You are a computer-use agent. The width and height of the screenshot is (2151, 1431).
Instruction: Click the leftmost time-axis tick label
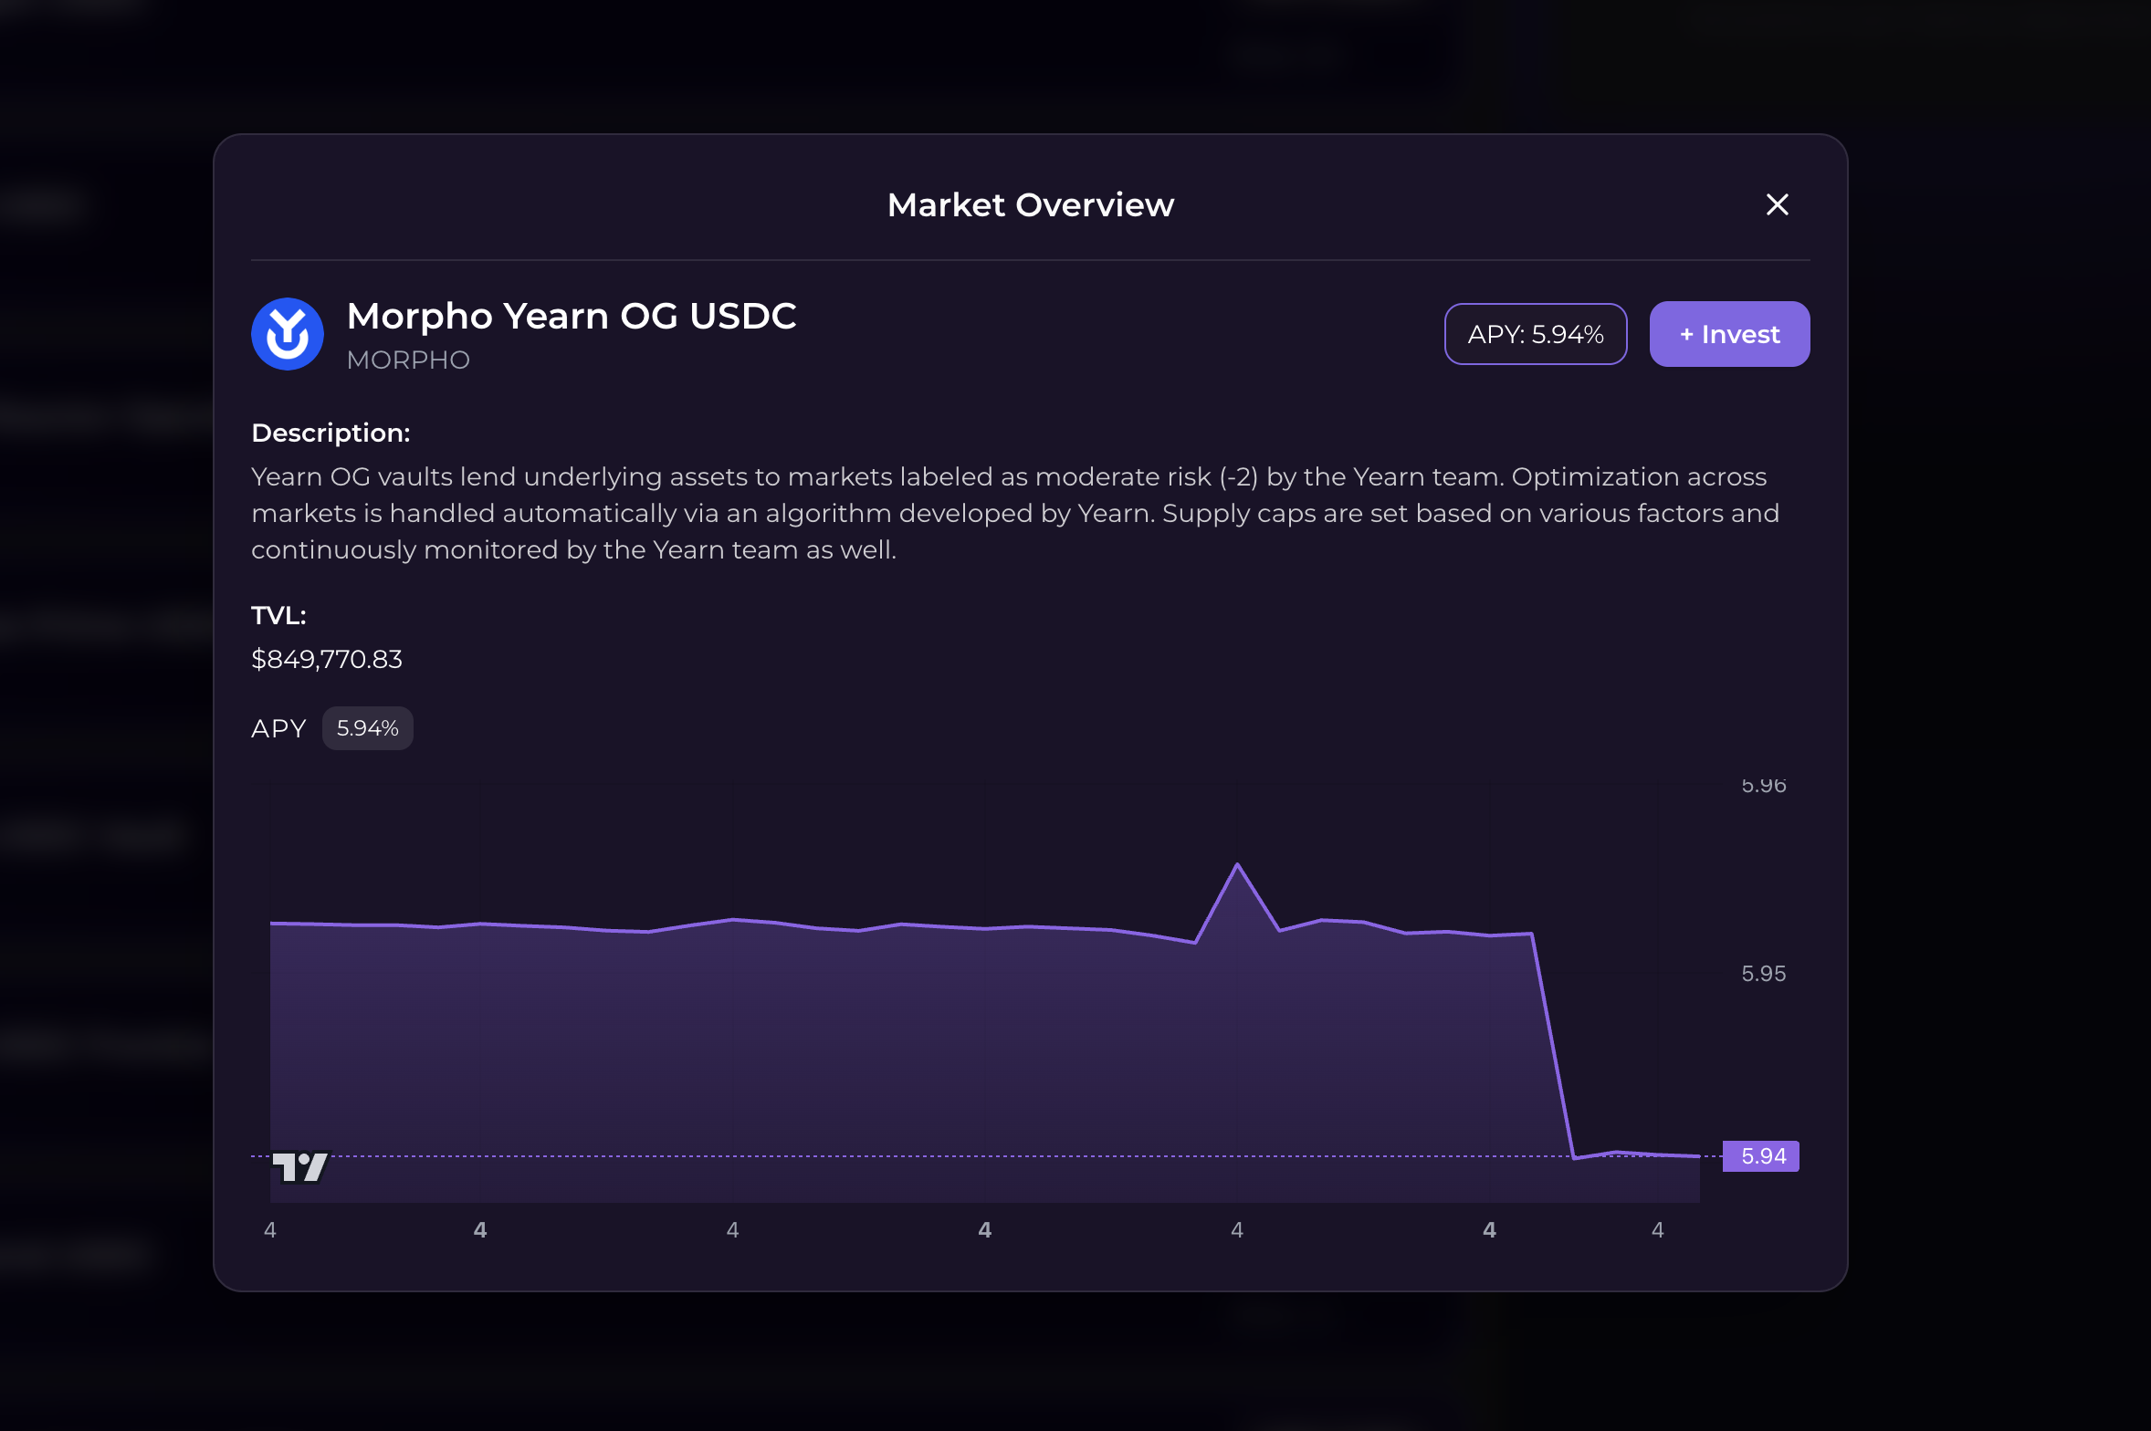coord(270,1230)
